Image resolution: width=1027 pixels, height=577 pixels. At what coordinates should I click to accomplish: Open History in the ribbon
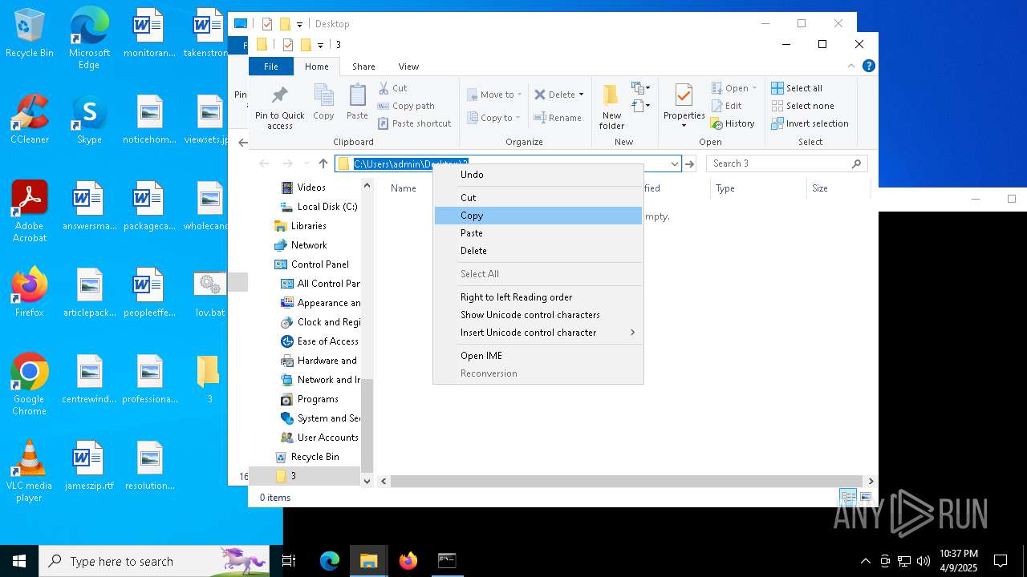tap(733, 123)
